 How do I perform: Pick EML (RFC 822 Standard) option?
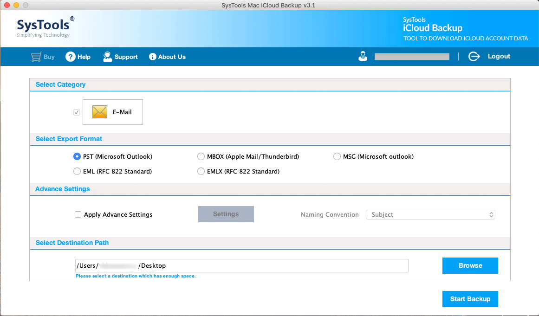click(x=77, y=172)
